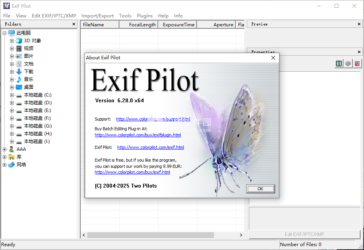Click the horizontal scrollbar right arrow
The height and width of the screenshot is (250, 364).
(241, 235)
